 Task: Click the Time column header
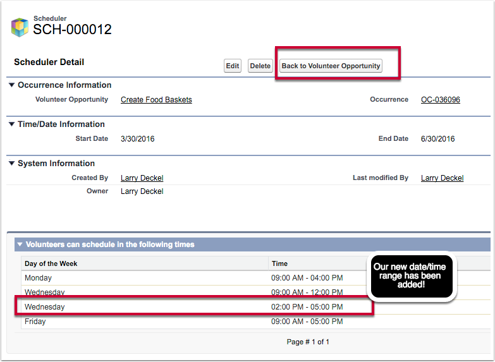279,263
